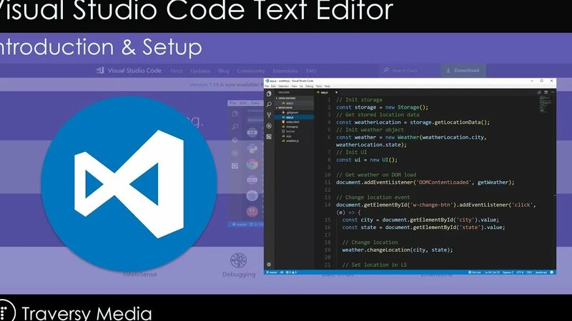The image size is (572, 321).
Task: Click the IntelliSense label on website
Action: 140,274
